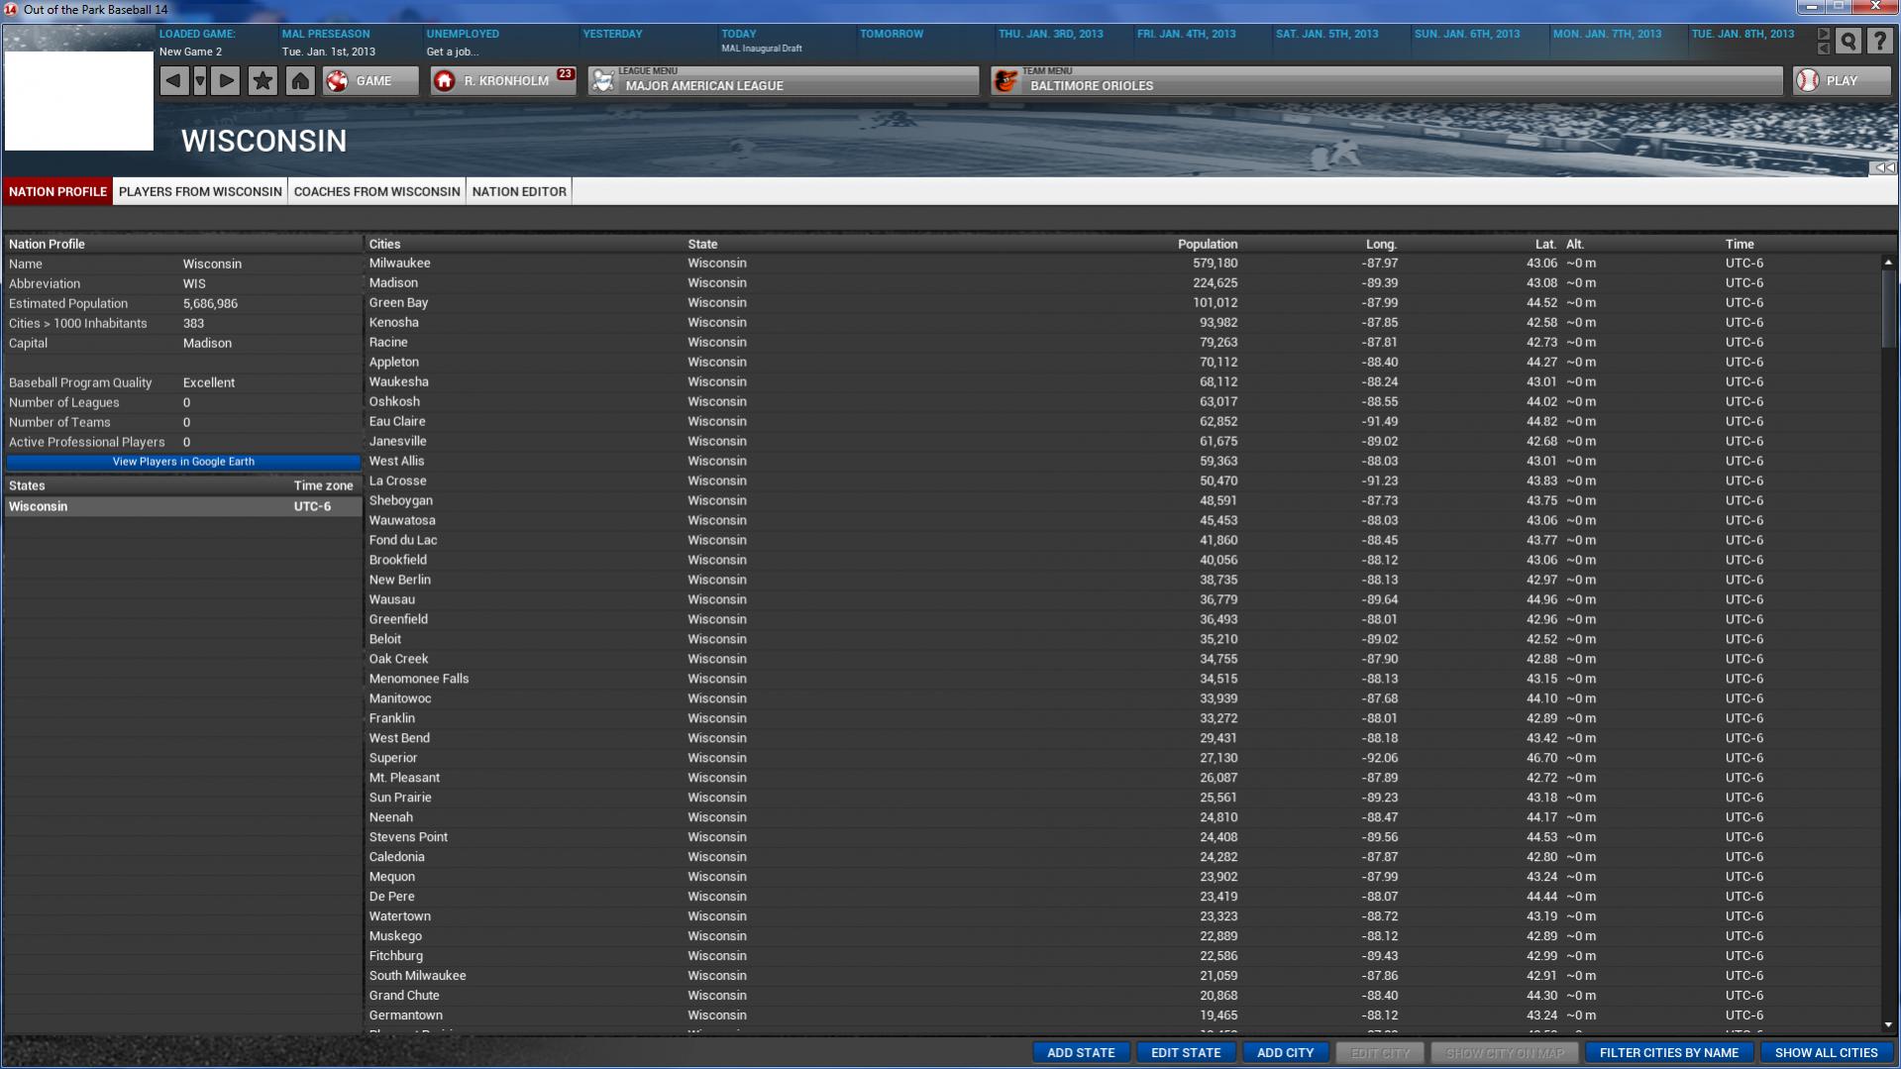Sort by the Cities column header

pos(384,244)
